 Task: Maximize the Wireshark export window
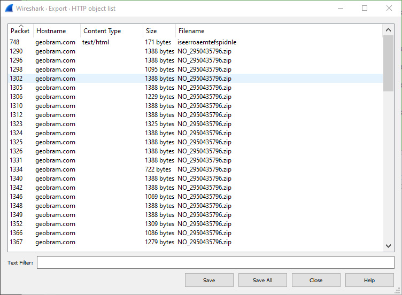pyautogui.click(x=365, y=8)
